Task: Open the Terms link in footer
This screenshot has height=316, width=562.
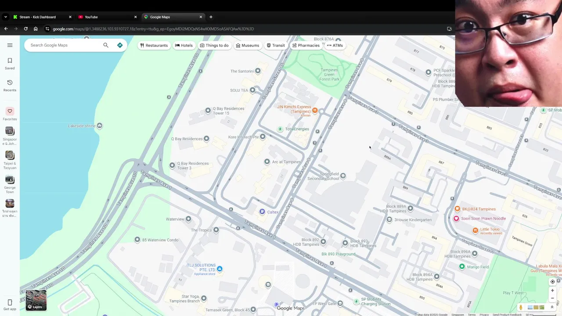Action: click(472, 315)
